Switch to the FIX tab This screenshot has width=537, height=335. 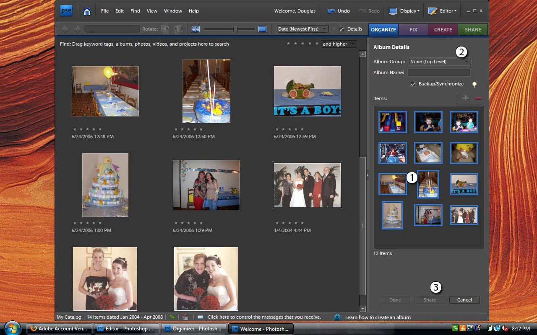[413, 29]
